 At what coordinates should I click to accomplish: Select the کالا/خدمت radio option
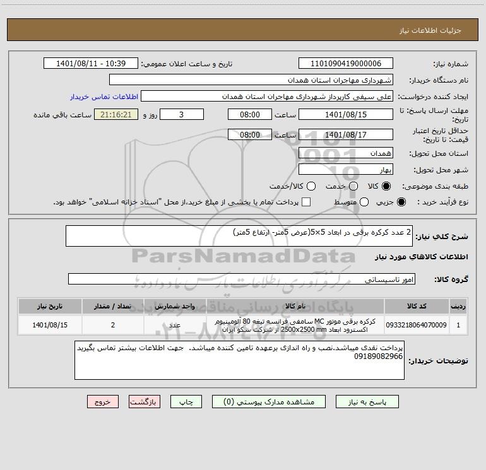[x=311, y=186]
